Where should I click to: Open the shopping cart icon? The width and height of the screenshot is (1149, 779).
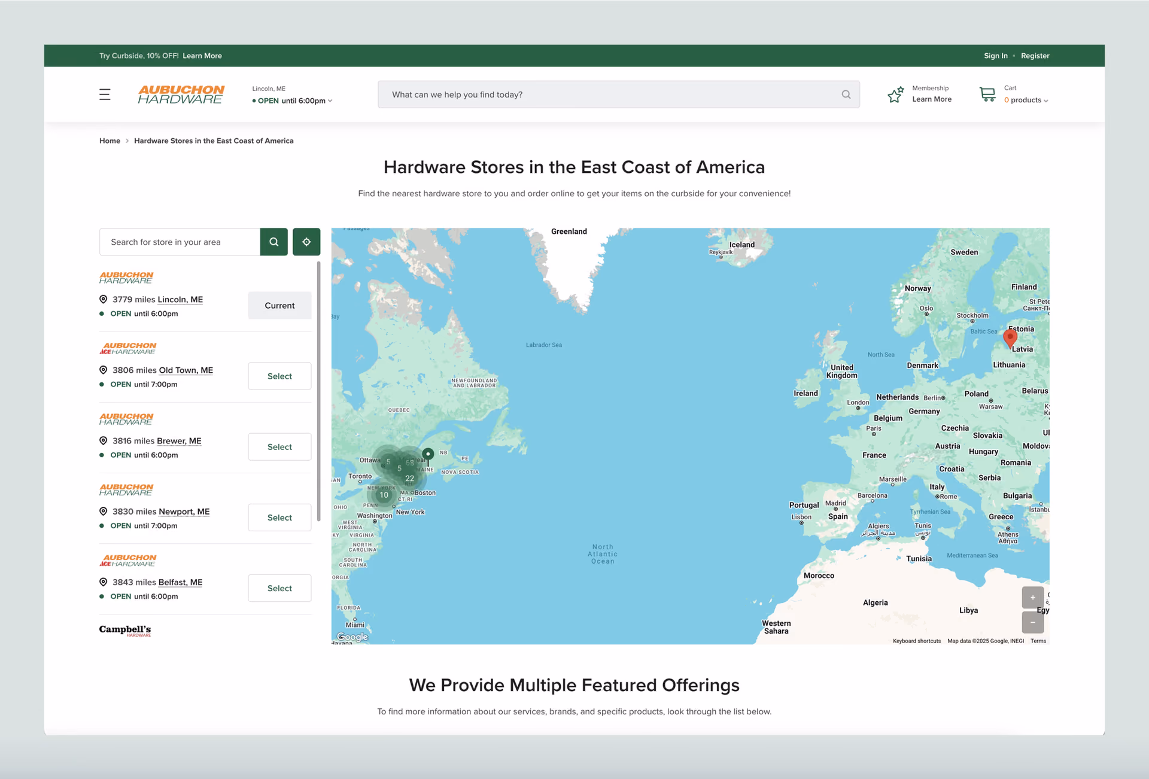click(x=987, y=95)
